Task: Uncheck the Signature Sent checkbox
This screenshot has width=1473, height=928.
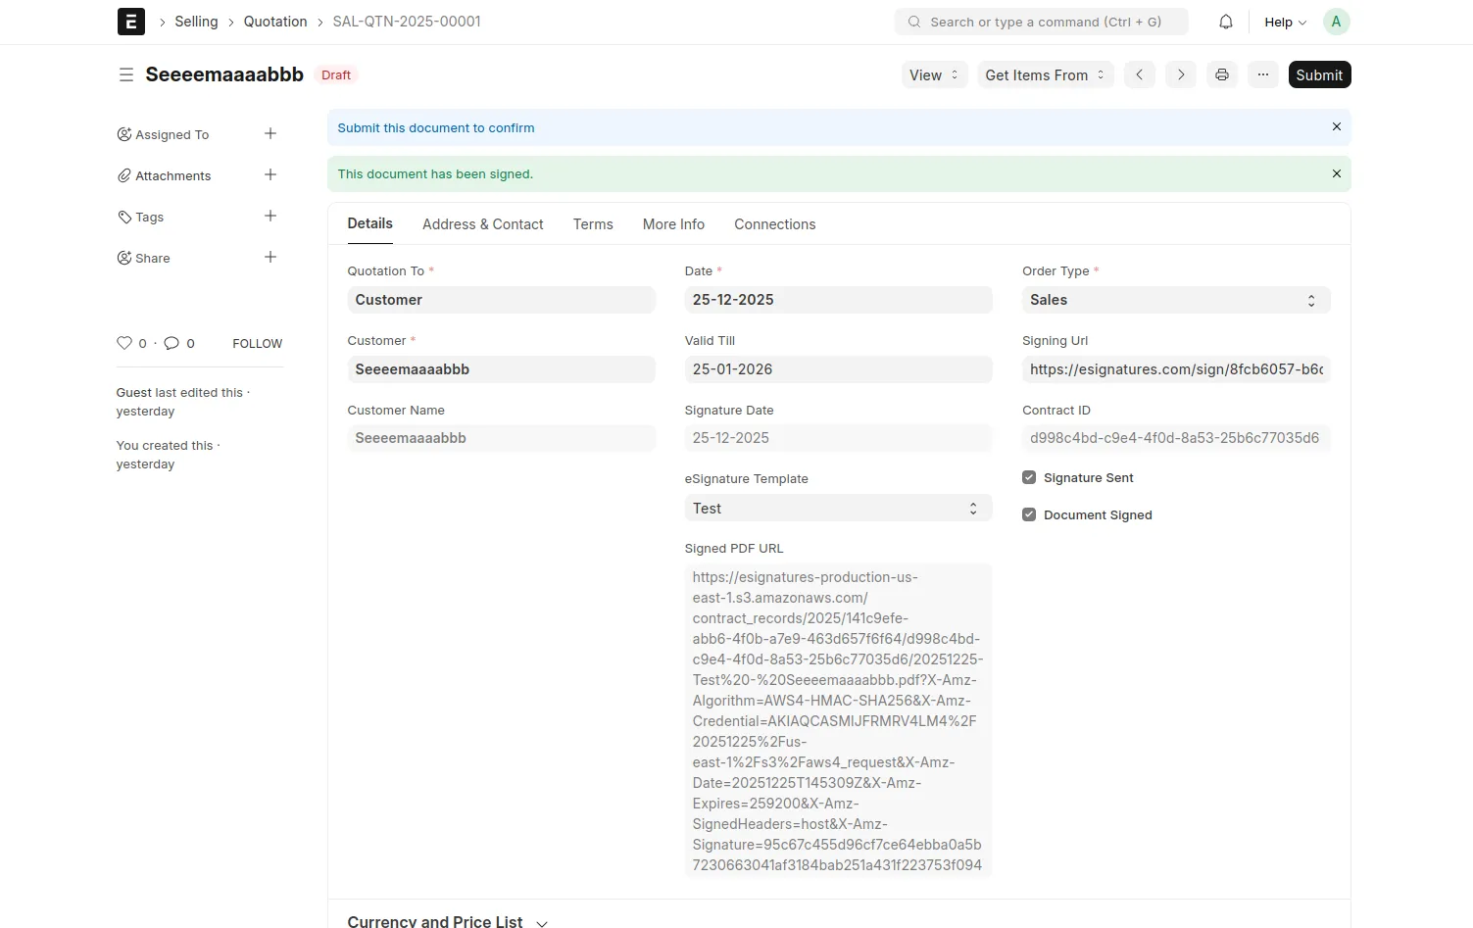Action: (x=1029, y=477)
